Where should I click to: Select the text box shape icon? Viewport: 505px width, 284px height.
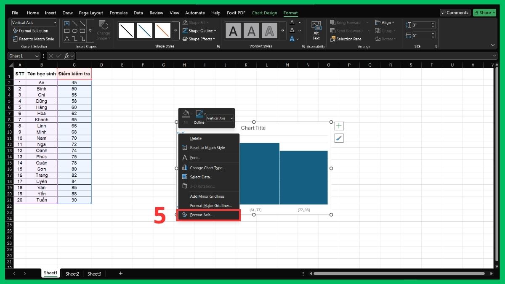coord(67,23)
